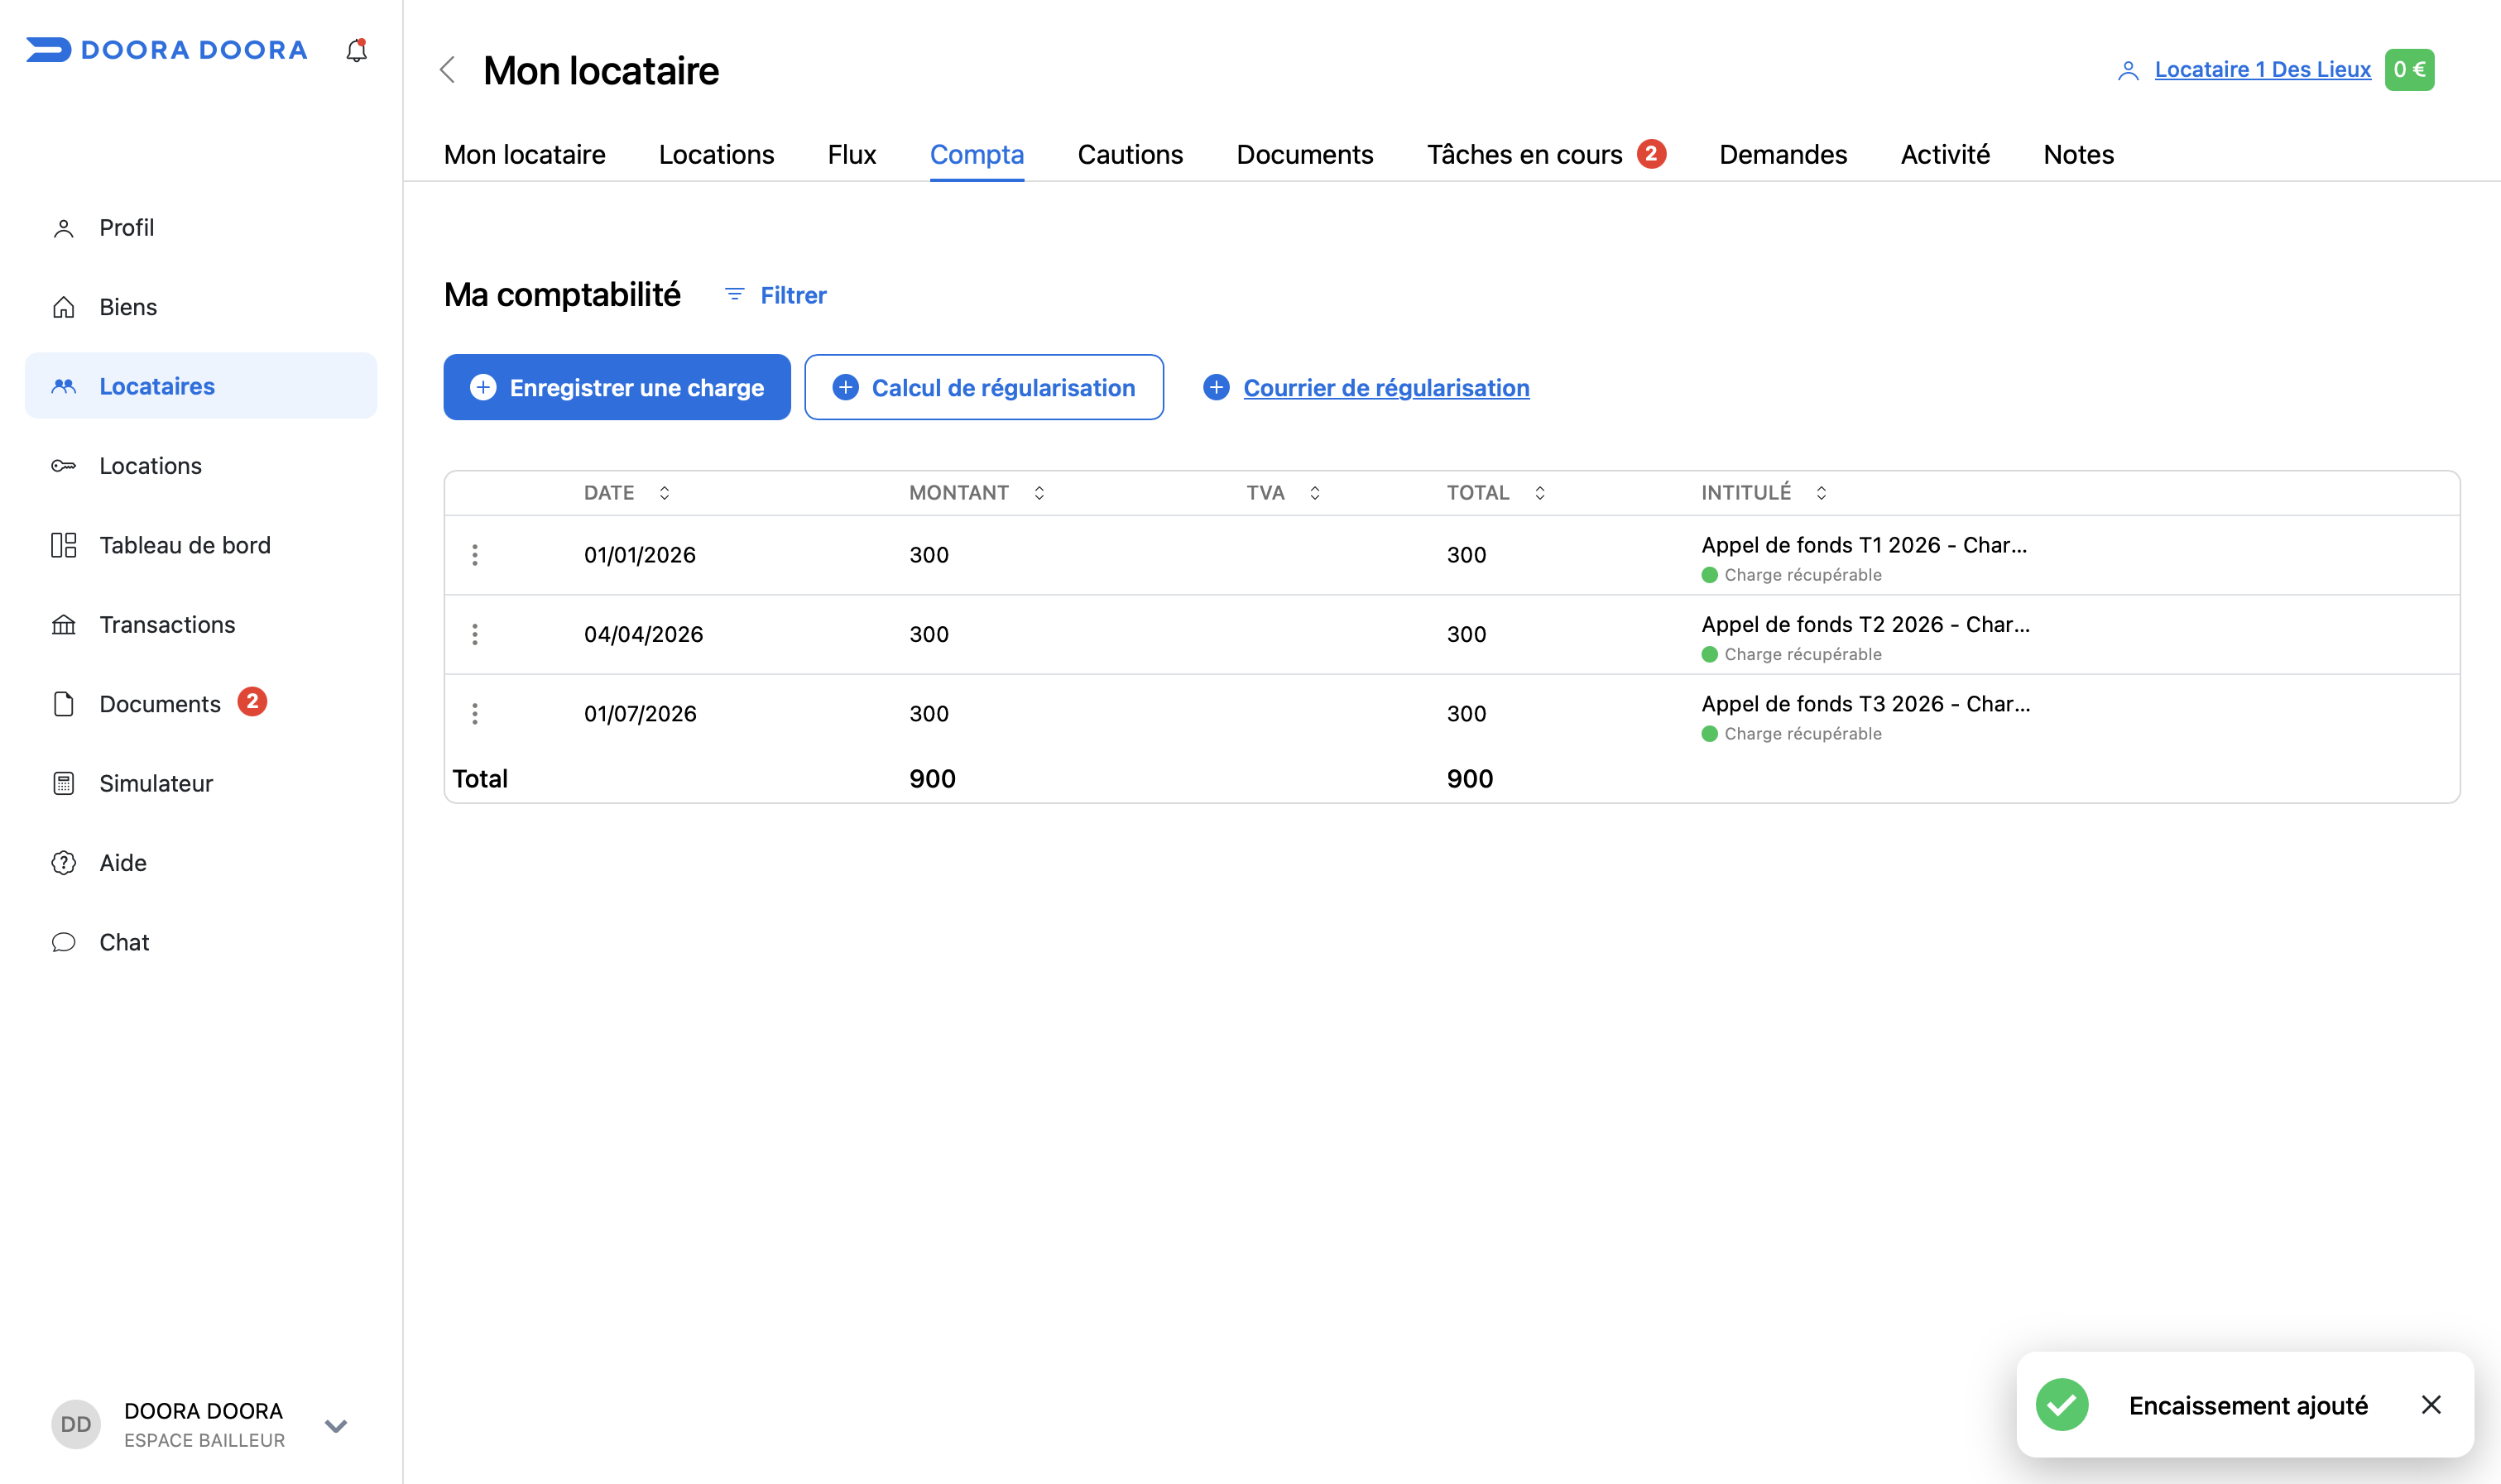Switch to the Documents tab
Image resolution: width=2501 pixels, height=1484 pixels.
pyautogui.click(x=1304, y=154)
